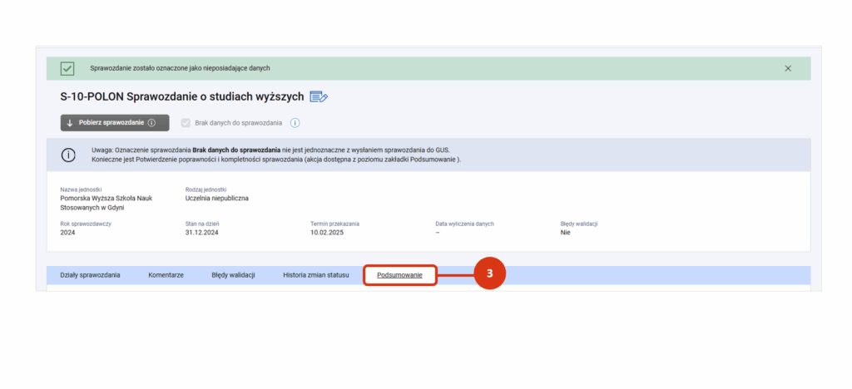Click the date 31.12.2024
852x389 pixels.
point(201,232)
